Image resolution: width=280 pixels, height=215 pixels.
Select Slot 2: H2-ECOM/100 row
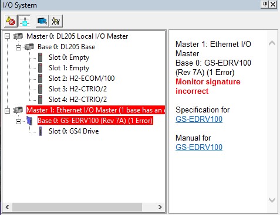coord(82,79)
